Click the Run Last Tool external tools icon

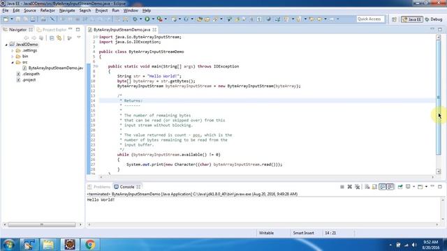160,19
